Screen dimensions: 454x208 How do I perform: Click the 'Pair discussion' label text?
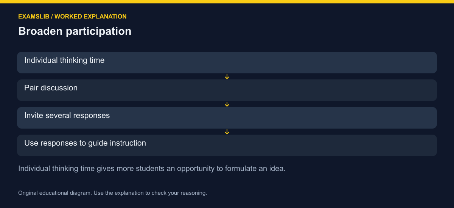click(x=51, y=88)
